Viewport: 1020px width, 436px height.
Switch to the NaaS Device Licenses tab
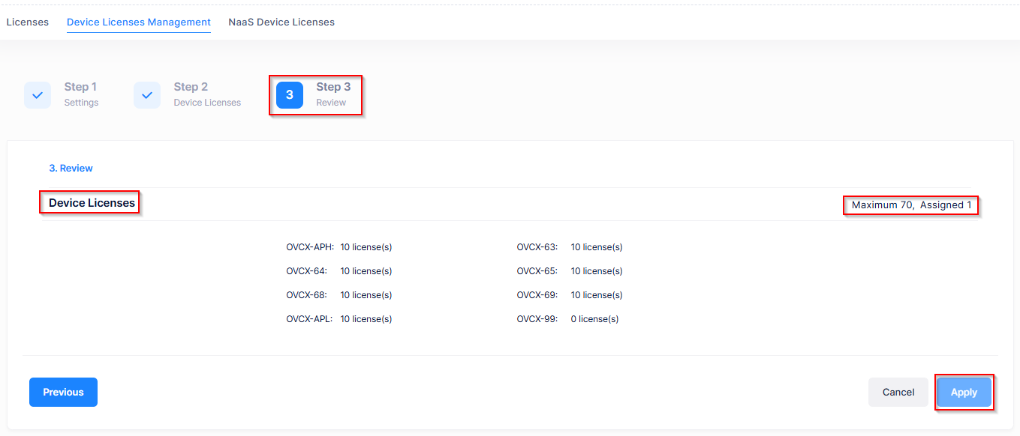tap(281, 22)
